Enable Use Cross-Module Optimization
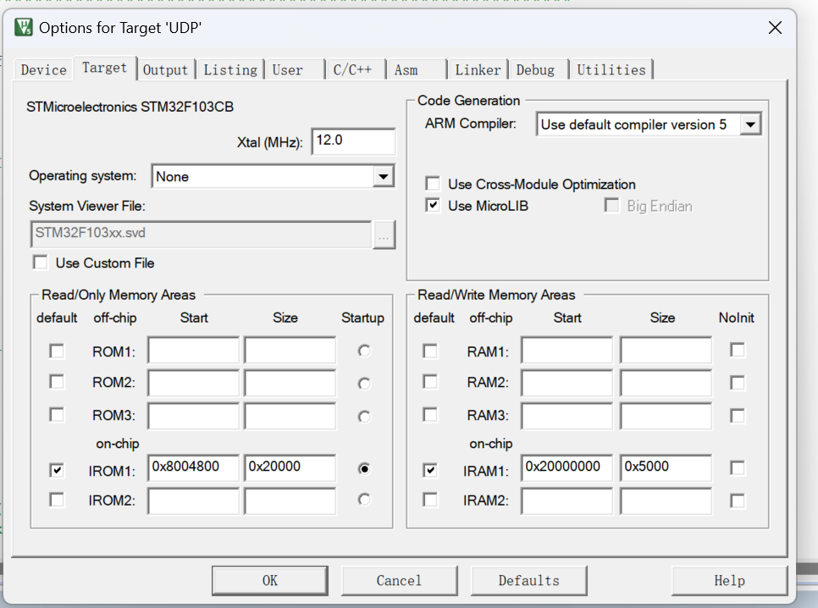Viewport: 818px width, 608px height. coord(433,184)
